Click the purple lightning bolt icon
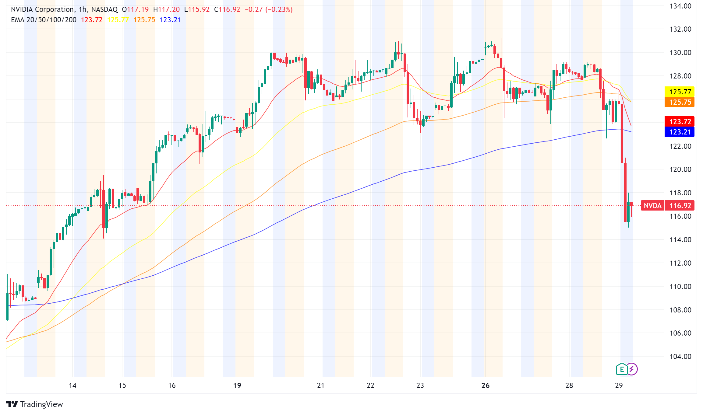The width and height of the screenshot is (703, 415). (632, 369)
